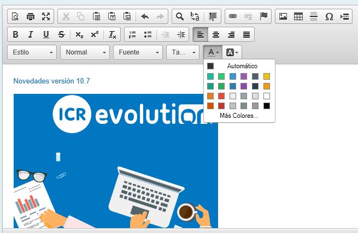Screen dimensions: 358x233
Task: Open the background color dropdown
Action: pos(232,52)
